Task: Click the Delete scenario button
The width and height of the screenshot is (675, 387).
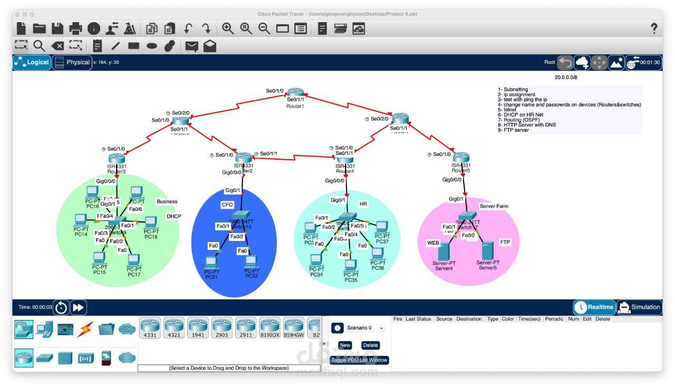Action: 371,345
